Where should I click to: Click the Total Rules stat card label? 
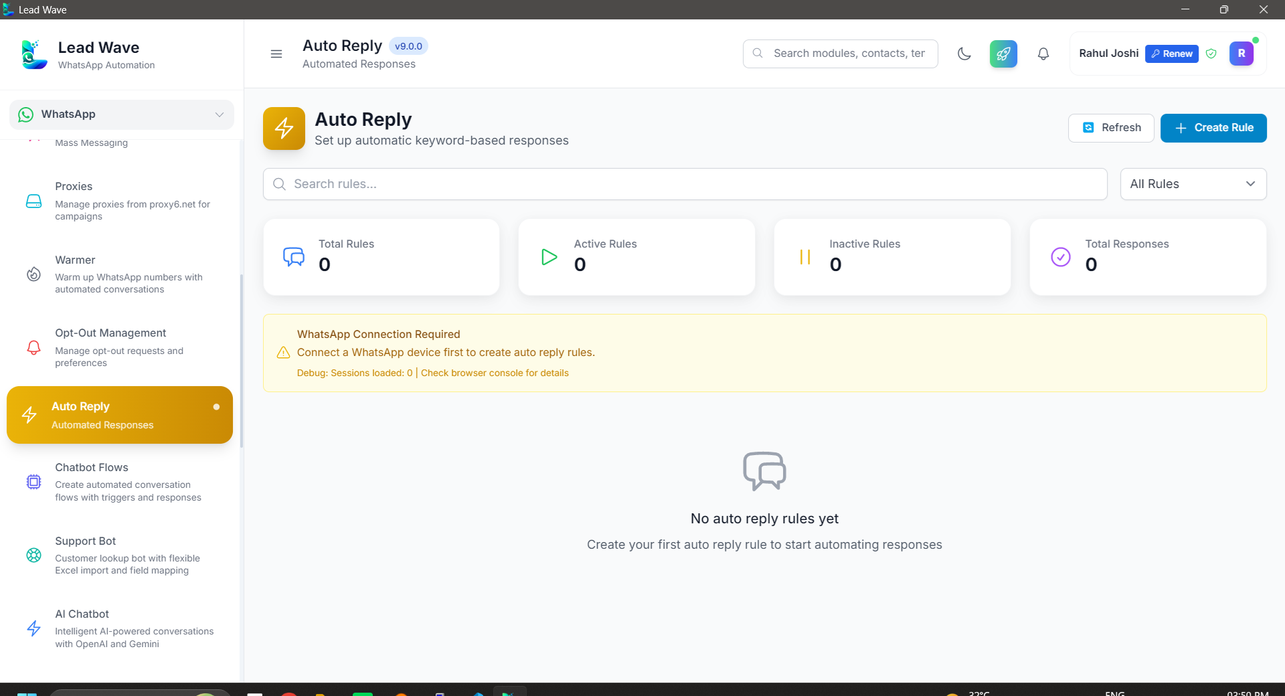tap(346, 244)
